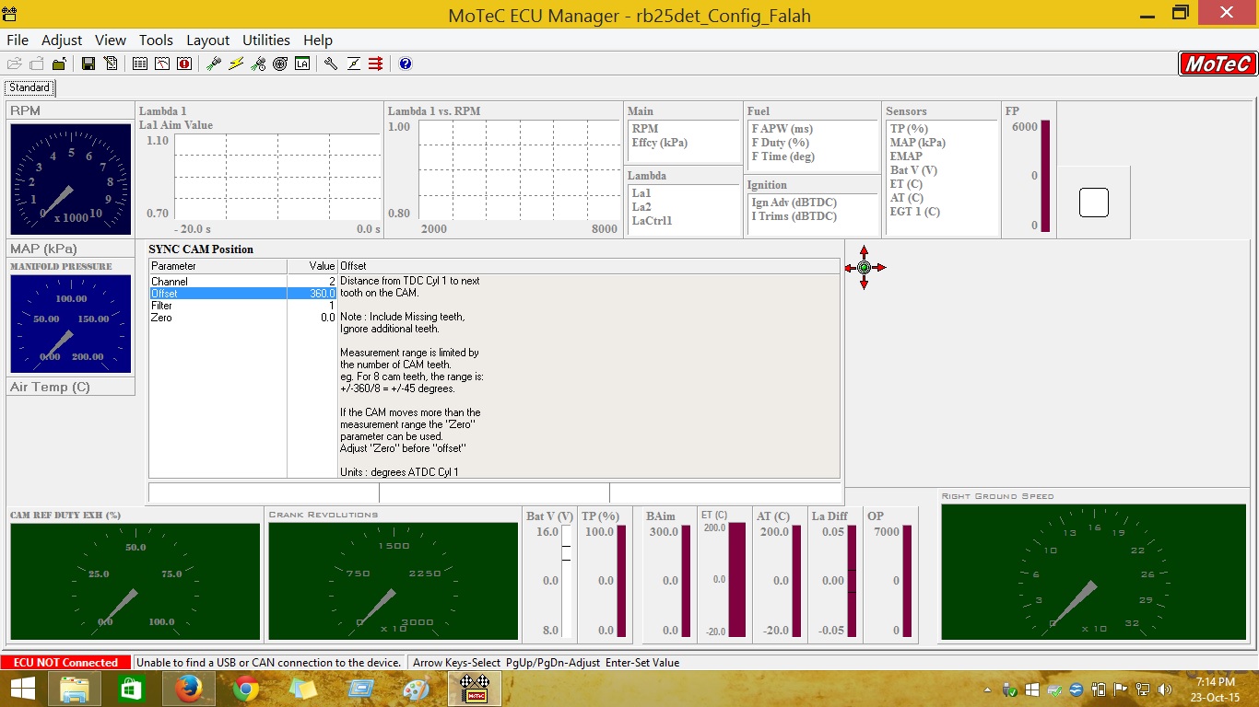Screen dimensions: 1259x707
Task: Open the Layout menu
Action: (x=207, y=40)
